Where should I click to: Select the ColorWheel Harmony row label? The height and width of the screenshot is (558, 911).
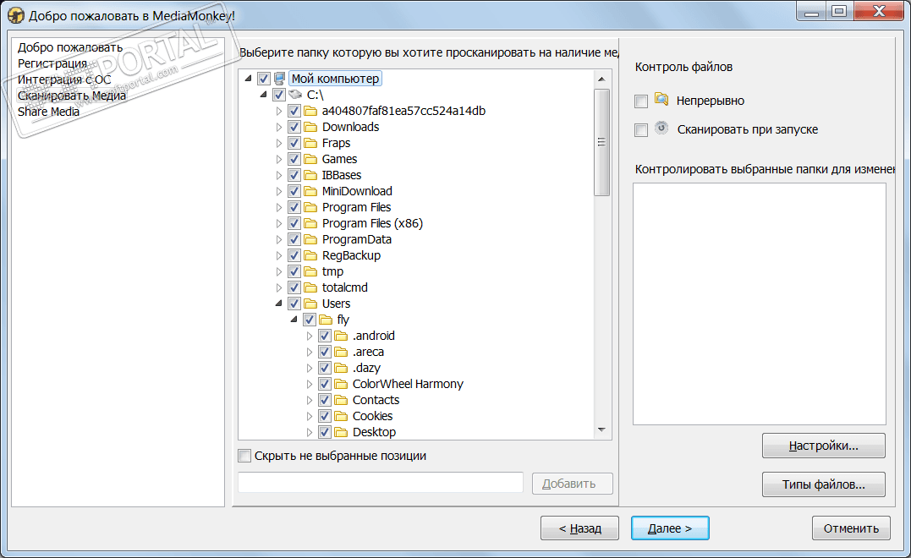point(408,384)
